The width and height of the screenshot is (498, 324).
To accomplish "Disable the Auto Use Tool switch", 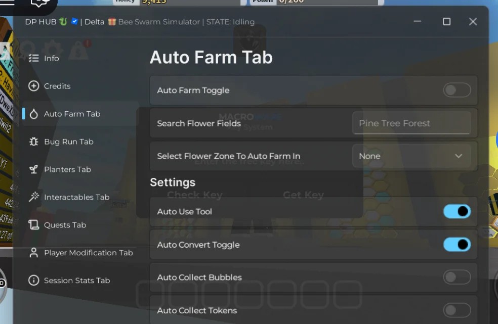I will (x=456, y=211).
